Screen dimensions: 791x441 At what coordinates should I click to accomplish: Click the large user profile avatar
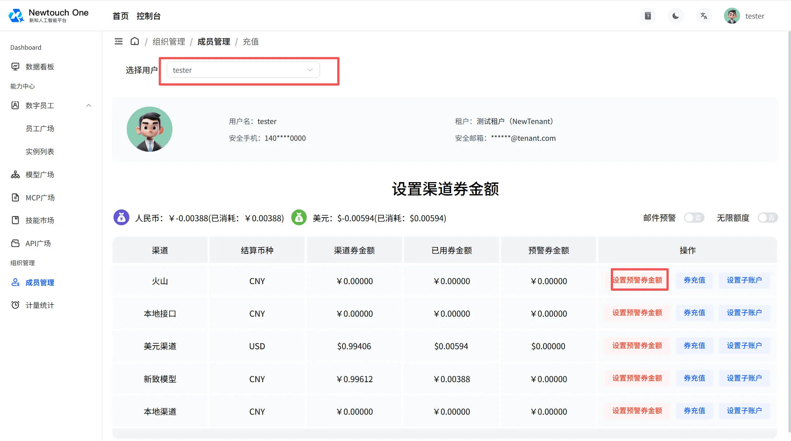pyautogui.click(x=149, y=129)
